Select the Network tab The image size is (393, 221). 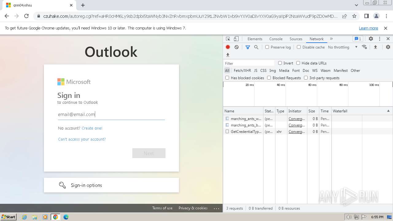[x=317, y=39]
